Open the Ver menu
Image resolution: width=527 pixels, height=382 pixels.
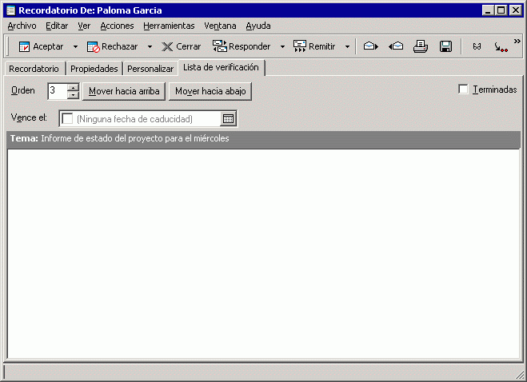[x=84, y=26]
